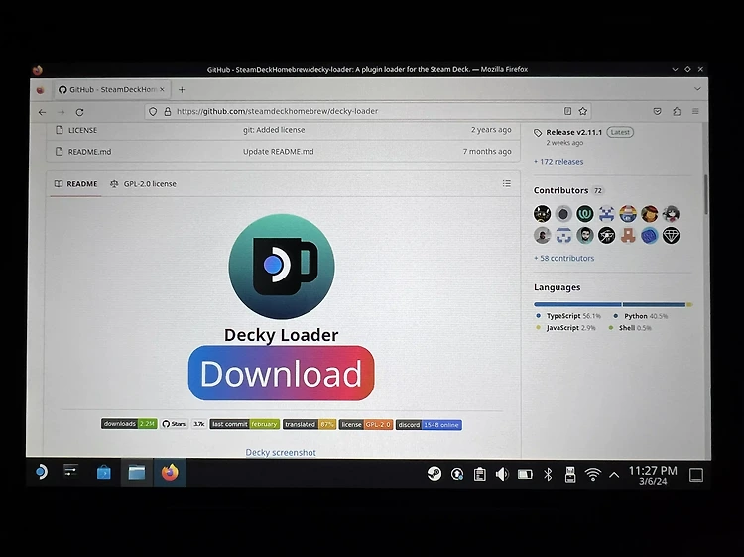Open the clipboard tray icon

tap(480, 474)
